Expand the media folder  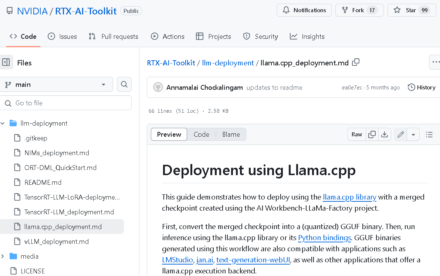click(3, 256)
